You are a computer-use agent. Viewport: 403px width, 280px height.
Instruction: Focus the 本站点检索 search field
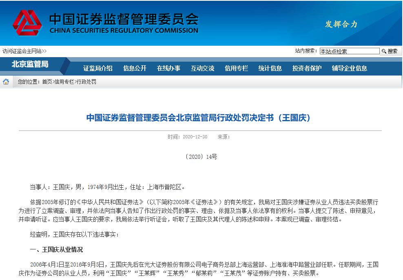349,51
